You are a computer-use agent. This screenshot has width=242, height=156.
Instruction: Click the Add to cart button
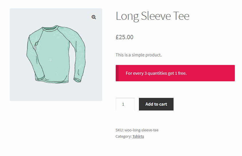pos(156,104)
